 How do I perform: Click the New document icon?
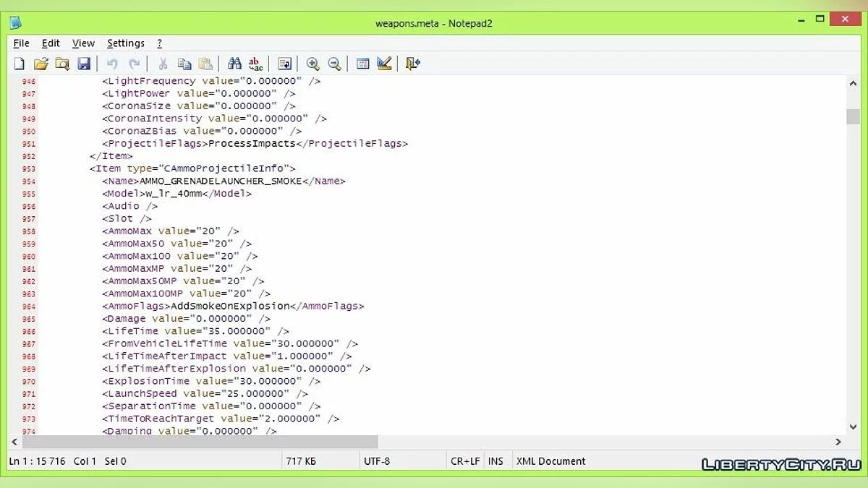coord(20,64)
